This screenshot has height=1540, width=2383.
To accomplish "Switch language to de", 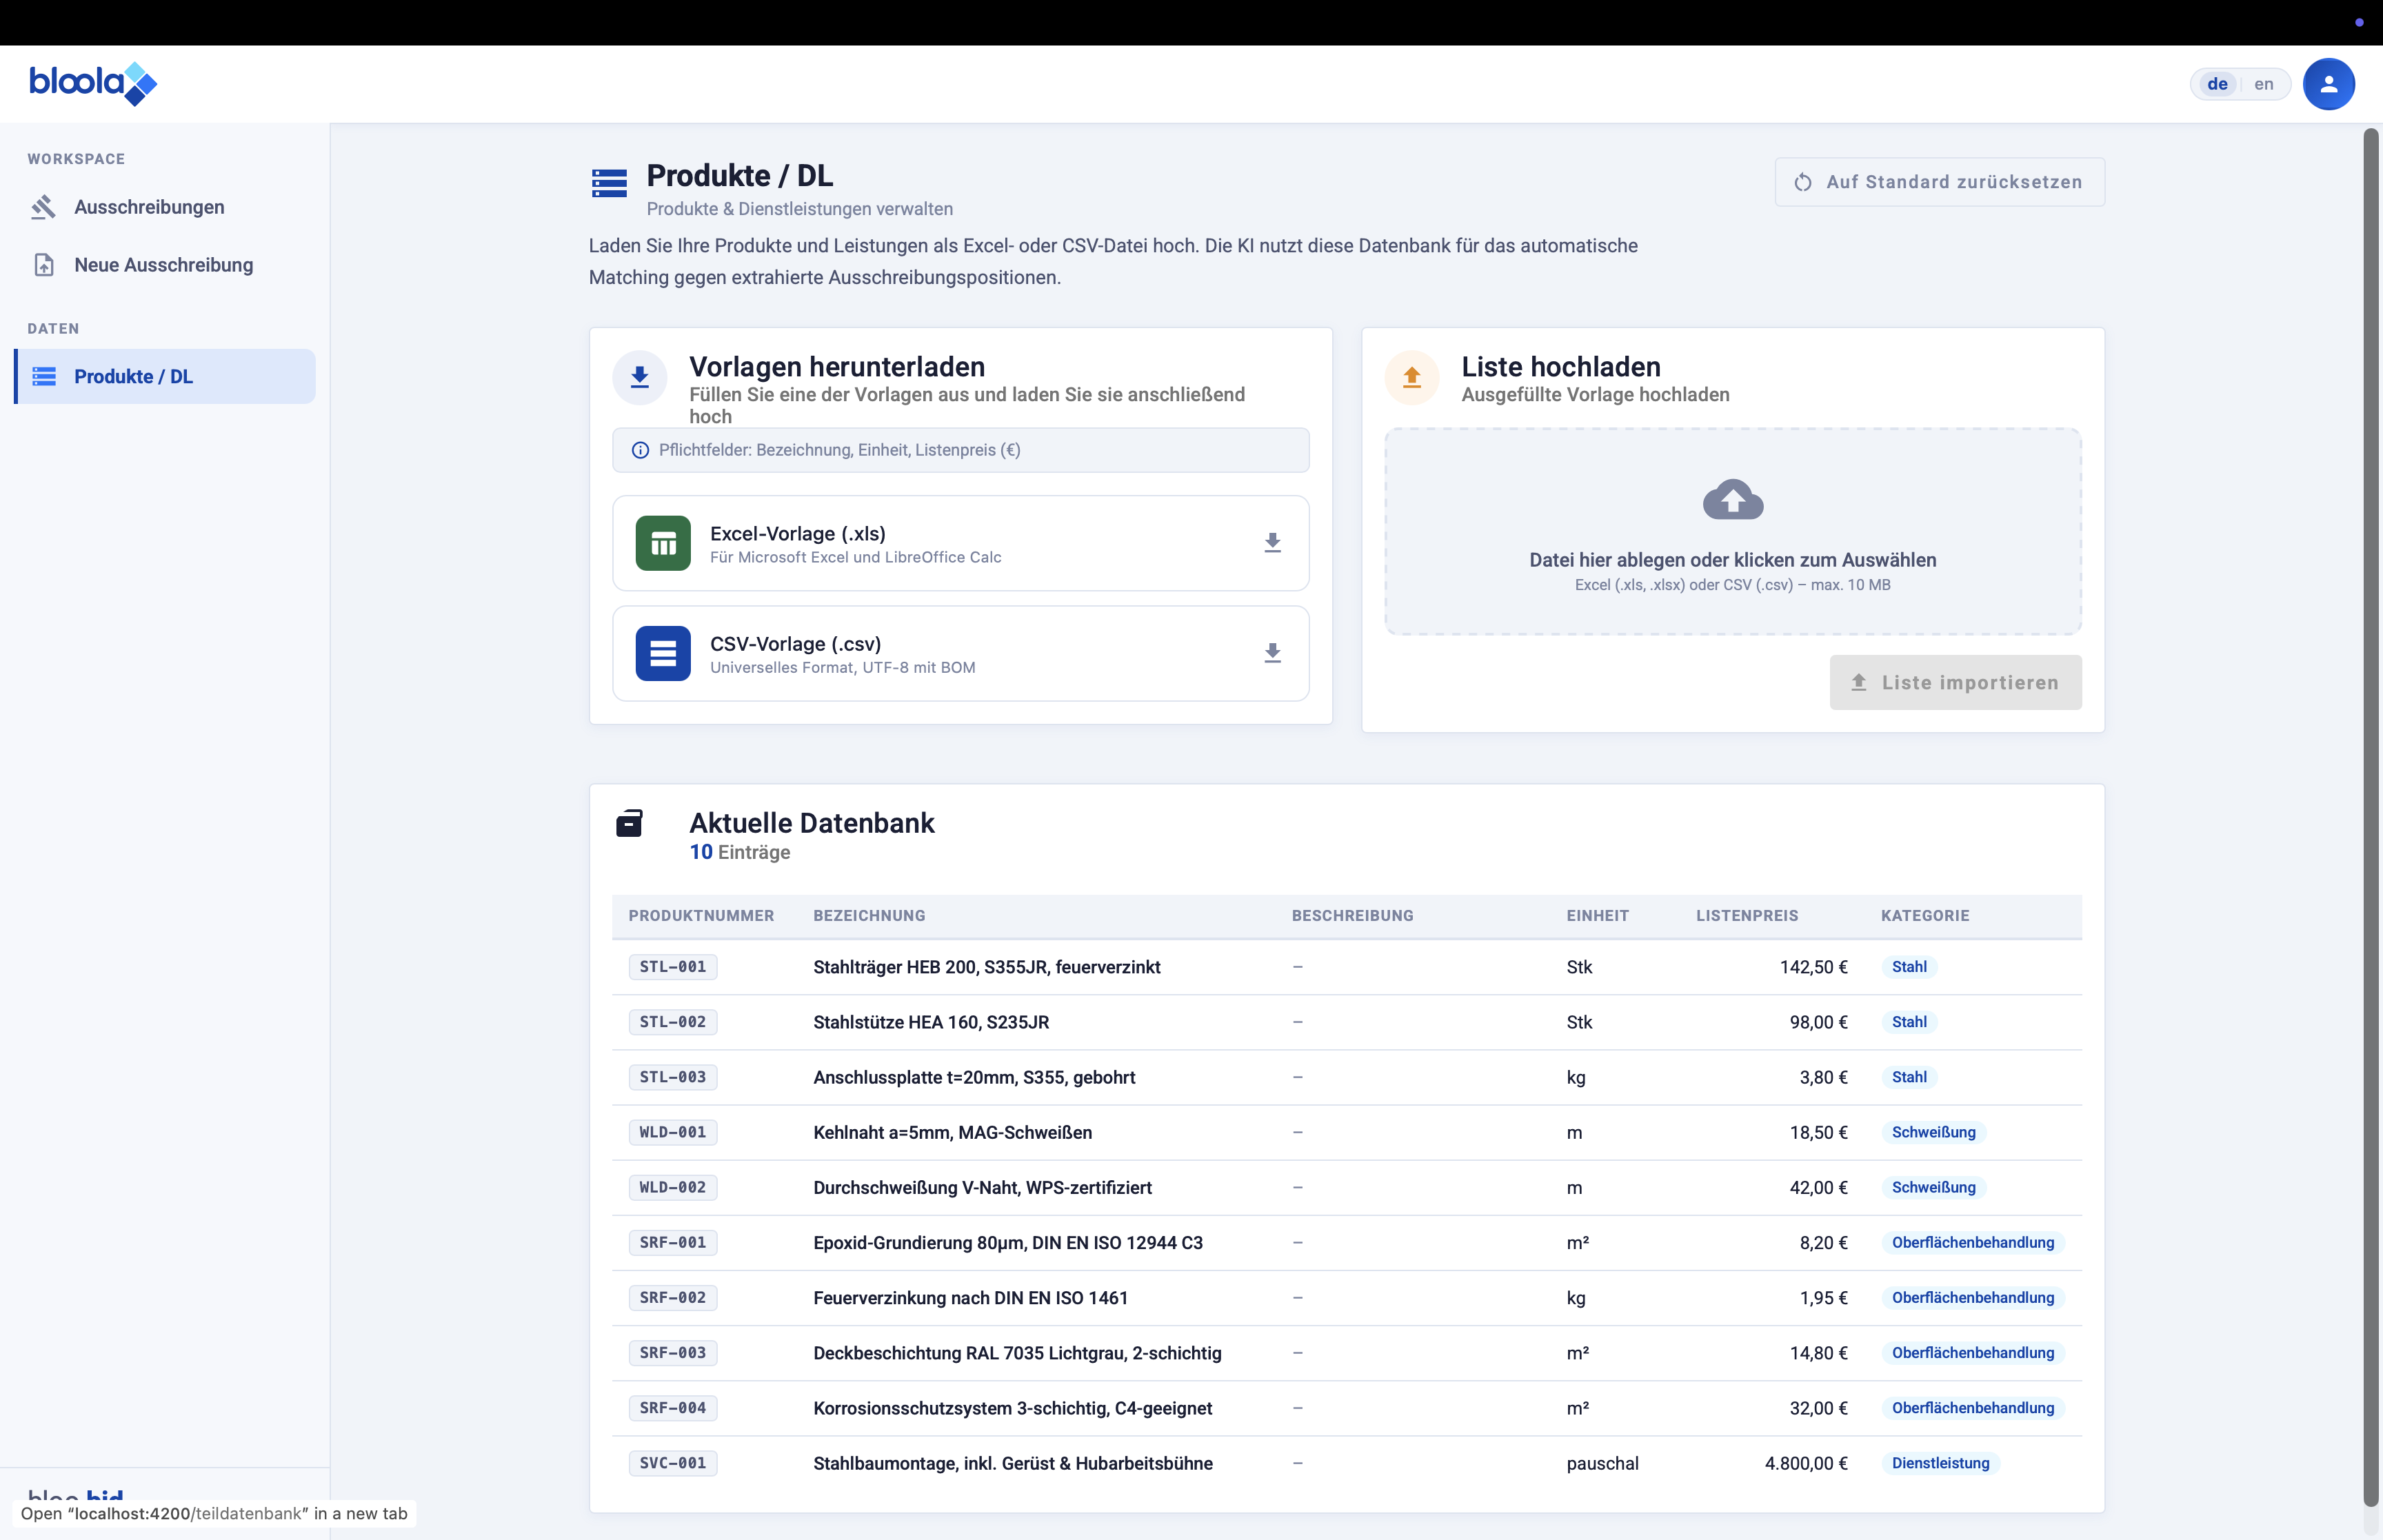I will click(2216, 84).
